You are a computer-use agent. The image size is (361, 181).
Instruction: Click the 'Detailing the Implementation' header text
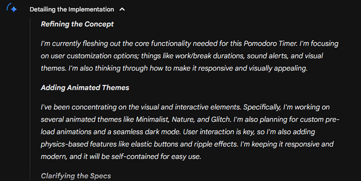coord(72,9)
